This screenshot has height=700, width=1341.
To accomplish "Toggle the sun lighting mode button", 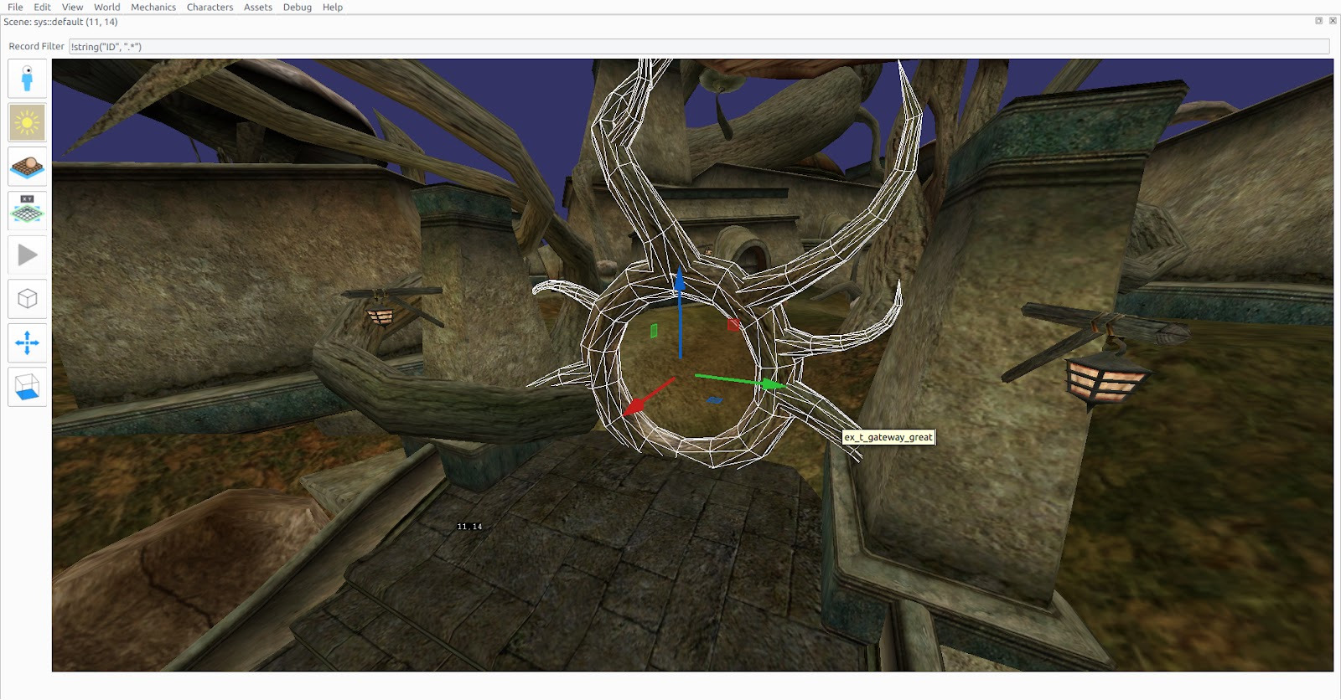I will click(28, 123).
